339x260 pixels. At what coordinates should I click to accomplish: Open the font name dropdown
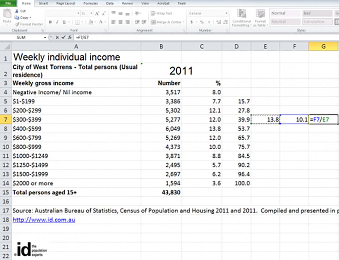tap(78, 14)
